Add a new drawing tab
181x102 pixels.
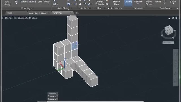(77, 13)
